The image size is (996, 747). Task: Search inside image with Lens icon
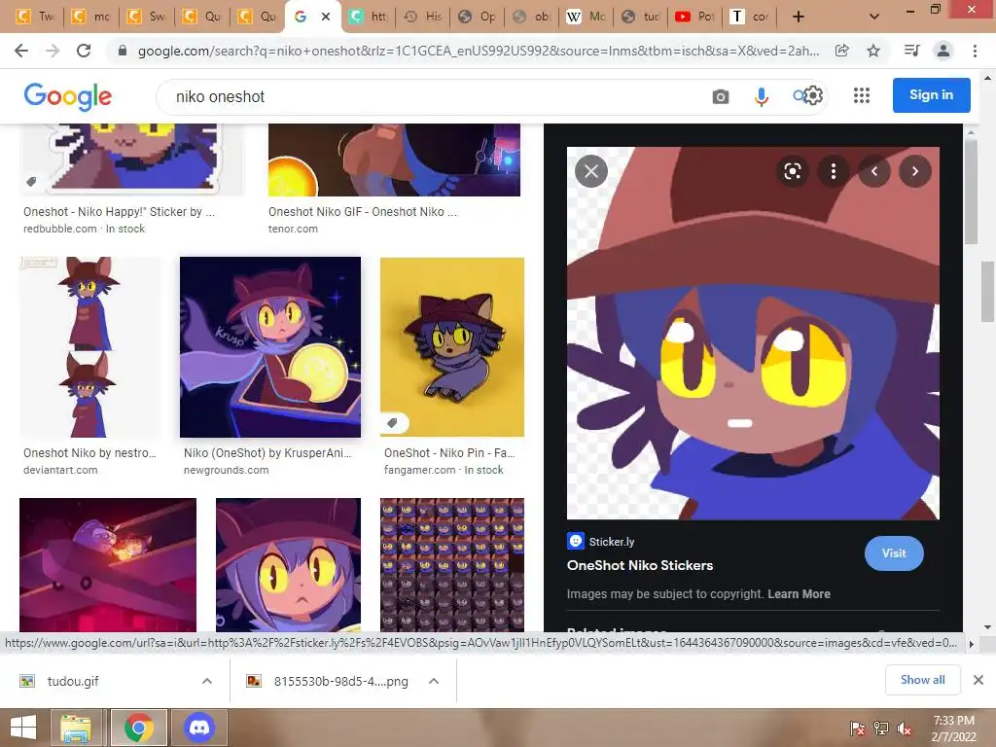[x=792, y=171]
